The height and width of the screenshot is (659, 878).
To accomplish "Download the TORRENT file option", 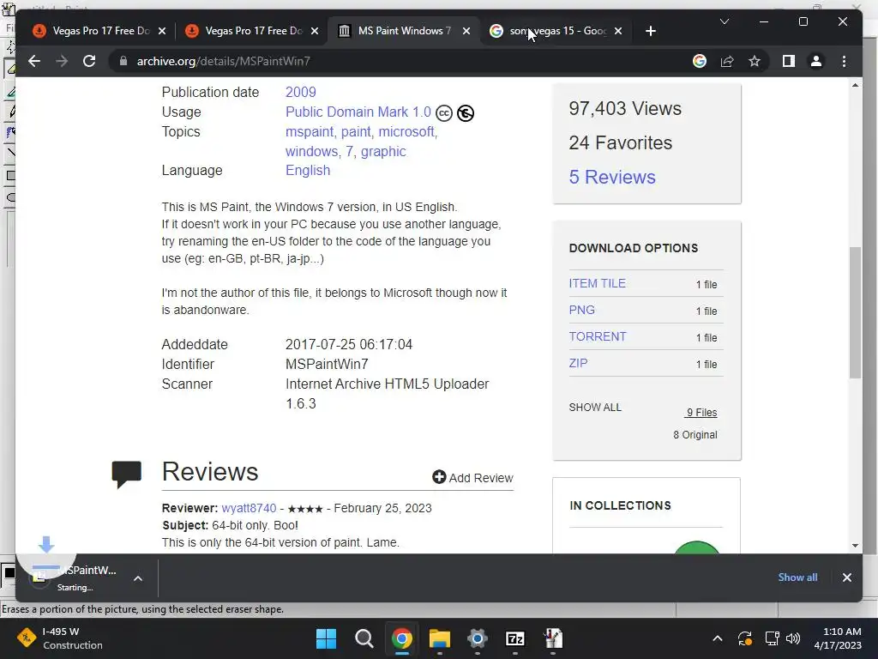I will click(x=598, y=336).
